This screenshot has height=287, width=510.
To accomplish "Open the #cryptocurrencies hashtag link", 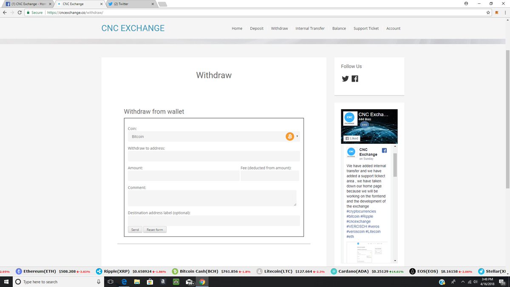I will point(361,211).
